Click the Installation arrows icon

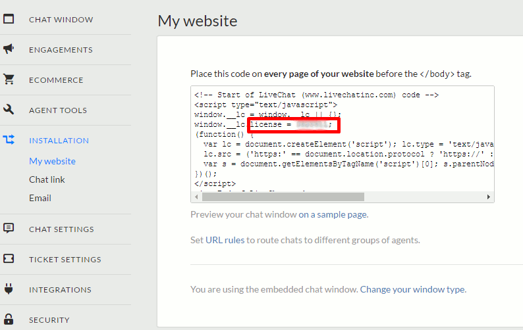click(9, 139)
